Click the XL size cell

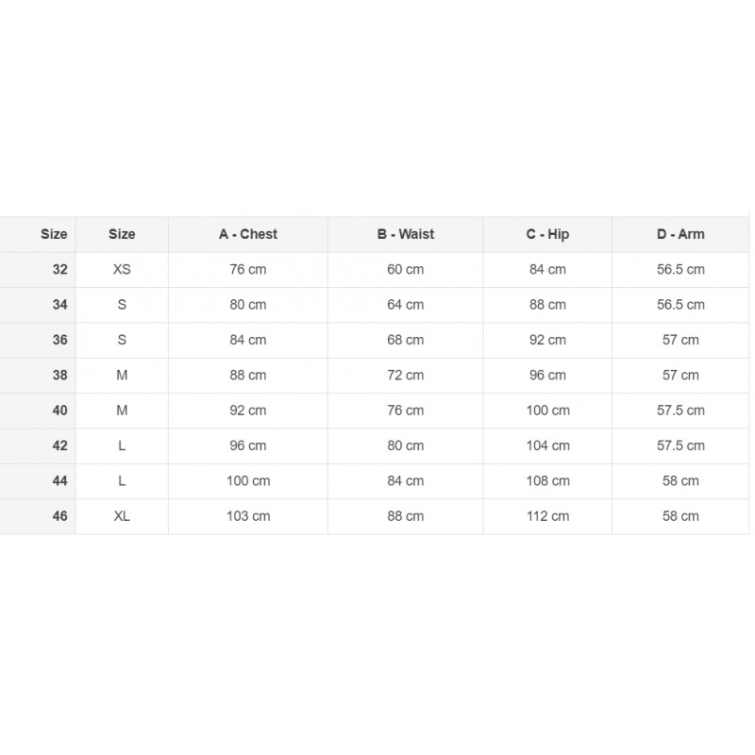tap(122, 516)
